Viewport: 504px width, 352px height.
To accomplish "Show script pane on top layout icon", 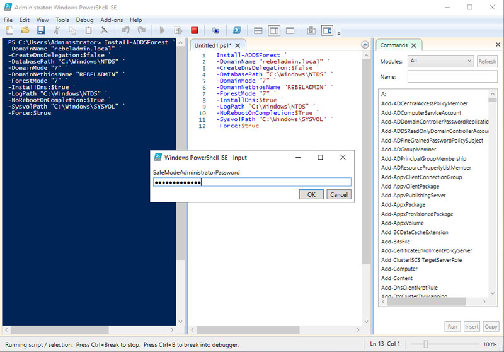I will (x=258, y=30).
